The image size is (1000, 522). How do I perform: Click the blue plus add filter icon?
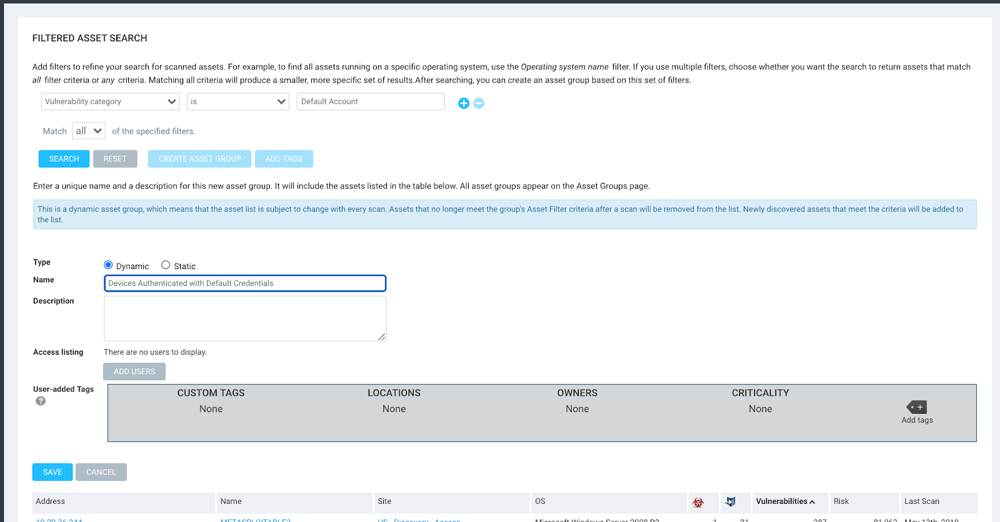(x=463, y=103)
